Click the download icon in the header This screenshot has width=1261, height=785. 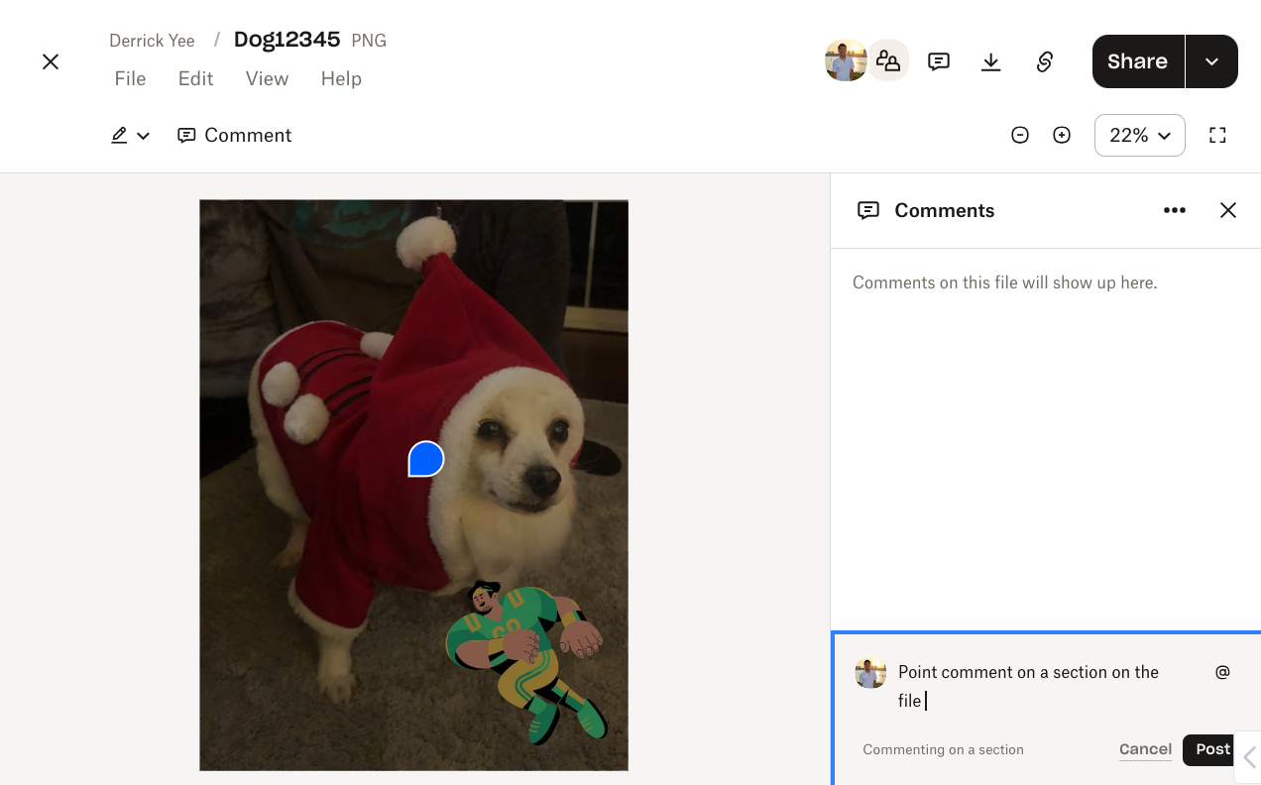990,62
